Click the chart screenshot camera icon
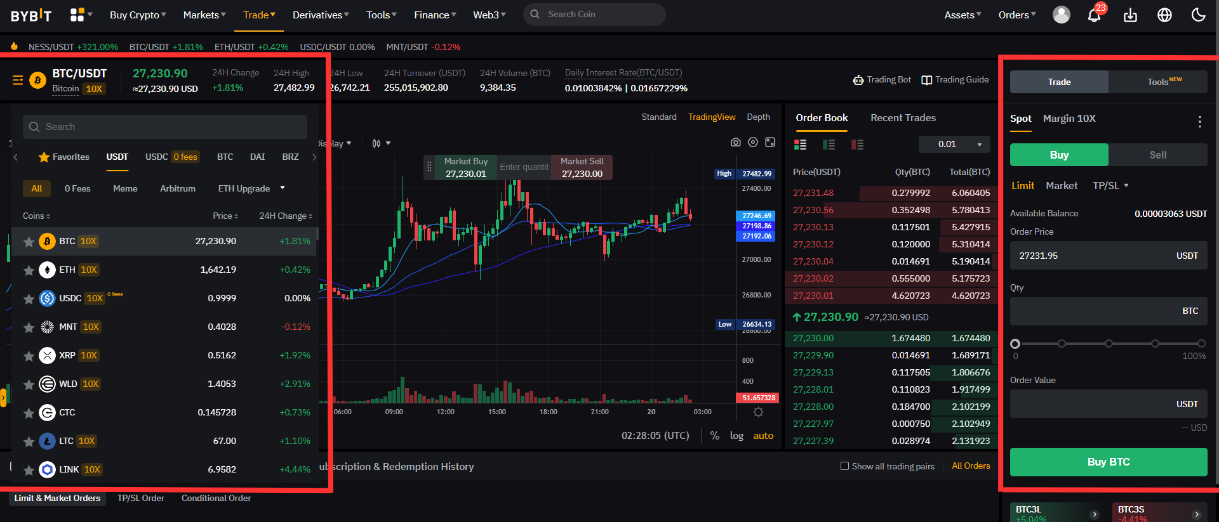The width and height of the screenshot is (1219, 522). 735,143
